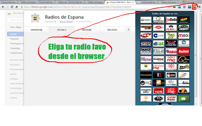202x126 pixels.
Task: Select the Productivity category
Action: tap(16, 88)
